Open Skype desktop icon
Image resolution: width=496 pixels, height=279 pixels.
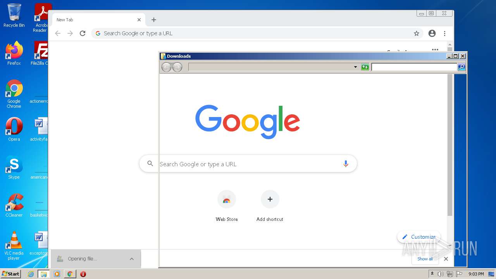tap(14, 167)
